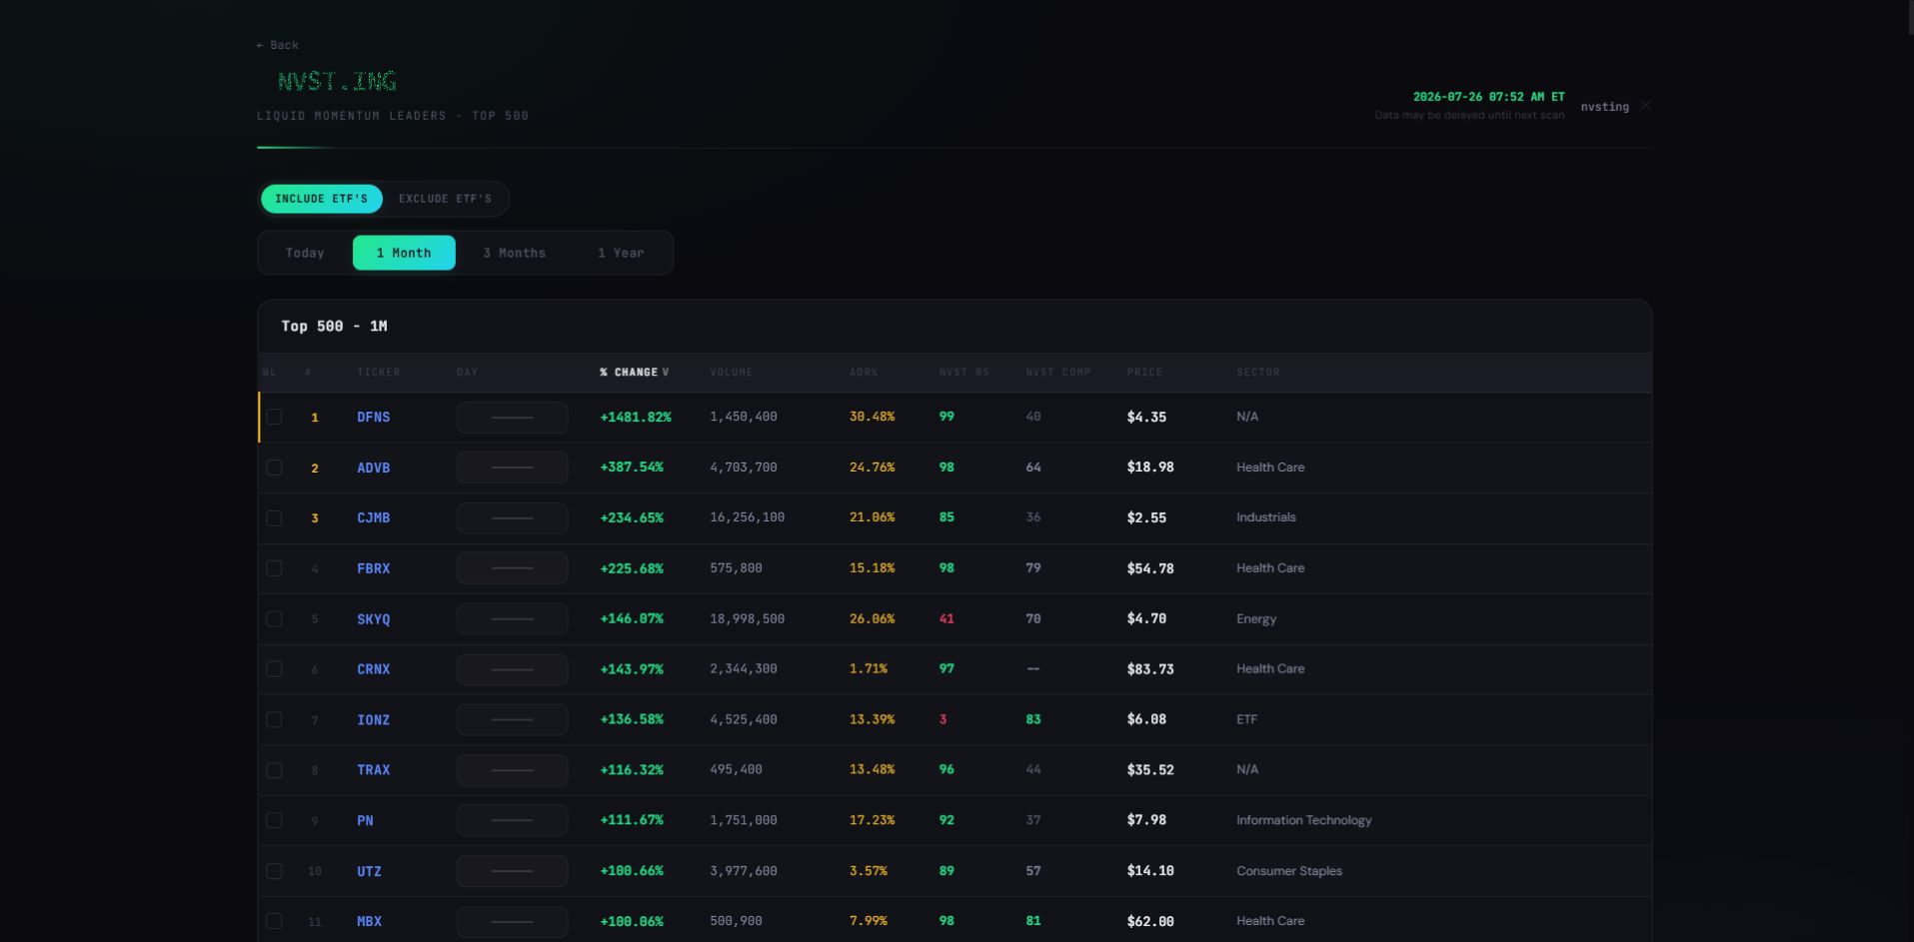
Task: Click the +1481.82% change value
Action: click(636, 417)
